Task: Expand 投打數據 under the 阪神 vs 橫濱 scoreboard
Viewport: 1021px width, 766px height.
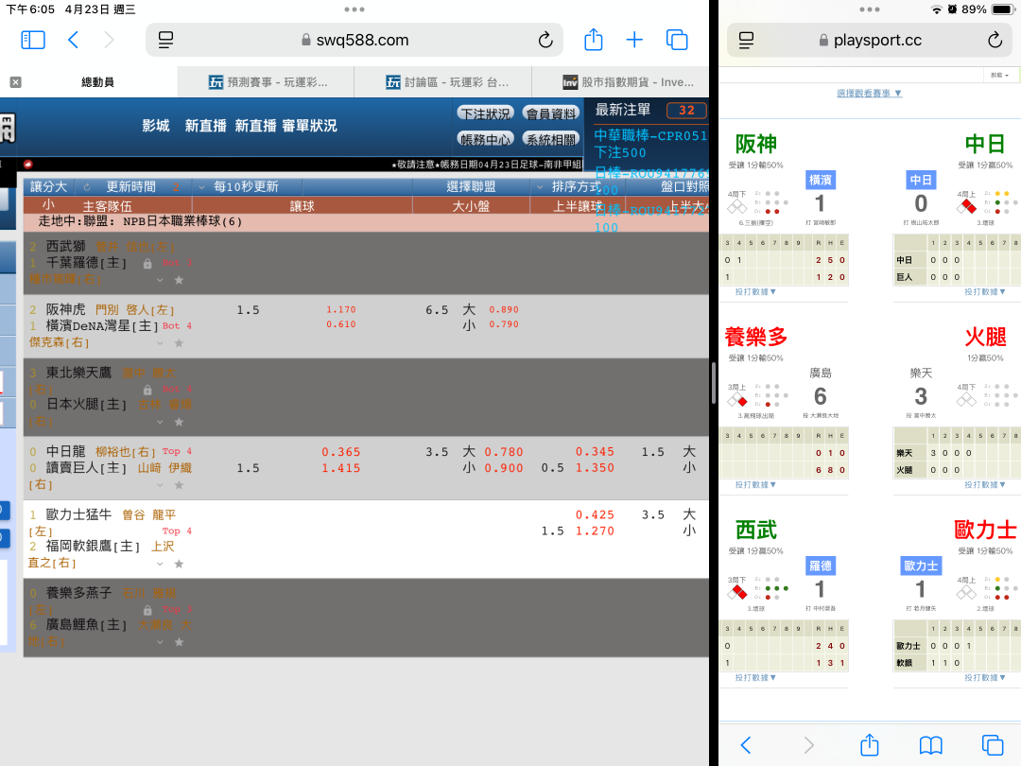Action: click(755, 292)
